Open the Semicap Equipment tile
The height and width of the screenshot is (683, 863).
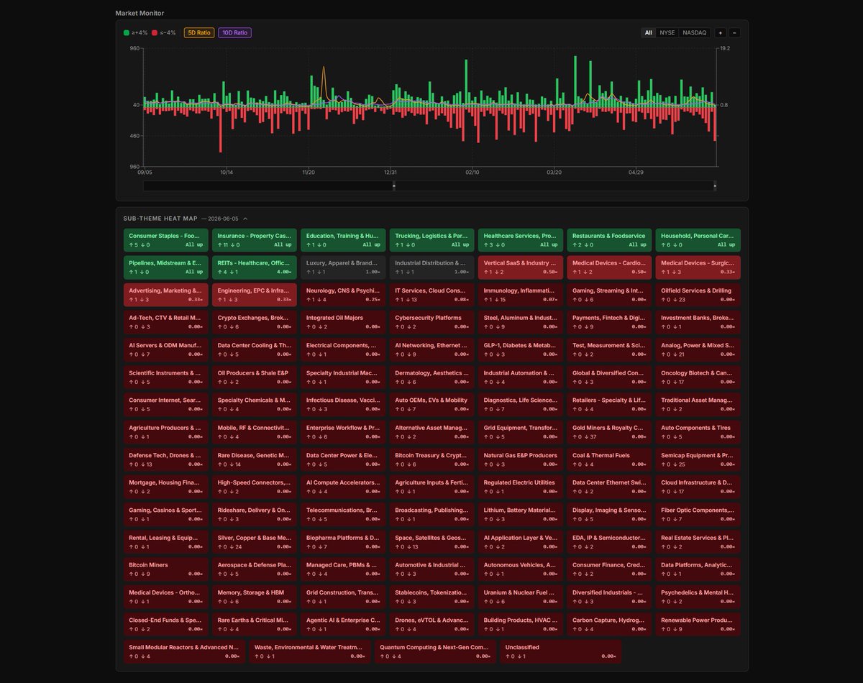pos(698,459)
